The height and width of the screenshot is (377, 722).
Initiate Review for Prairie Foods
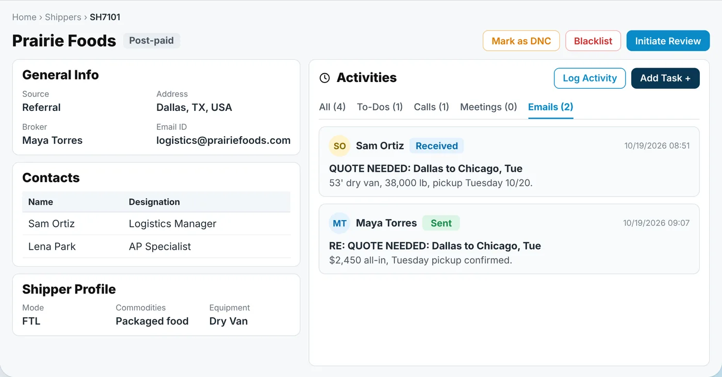[668, 41]
